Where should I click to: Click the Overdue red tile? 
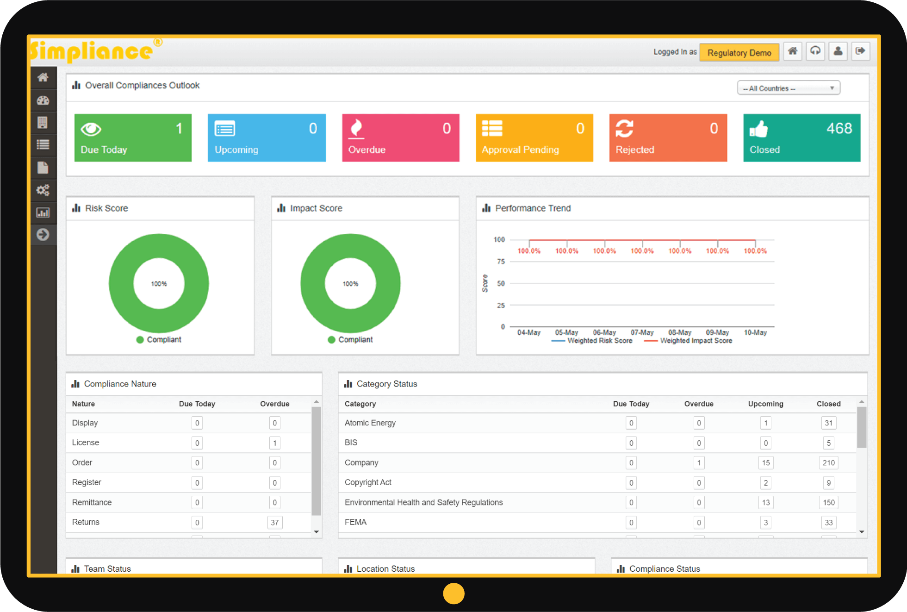(x=400, y=138)
